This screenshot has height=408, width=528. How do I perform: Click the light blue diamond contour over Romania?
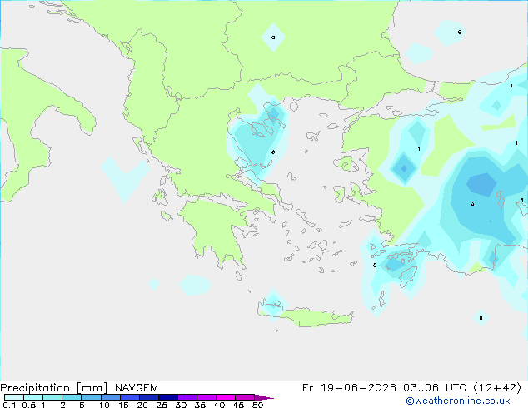(273, 37)
